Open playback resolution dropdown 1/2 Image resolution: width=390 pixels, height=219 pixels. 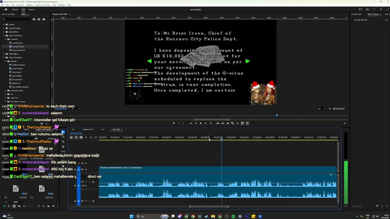pyautogui.click(x=321, y=109)
